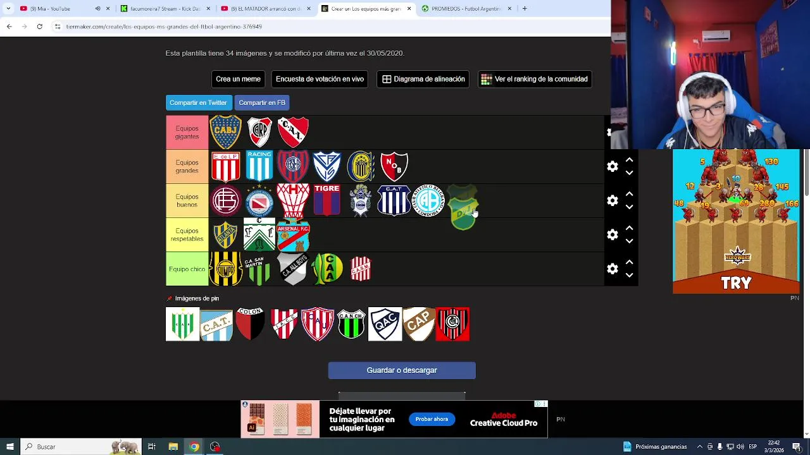Viewport: 810px width, 455px height.
Task: Reload the page
Action: tap(39, 27)
